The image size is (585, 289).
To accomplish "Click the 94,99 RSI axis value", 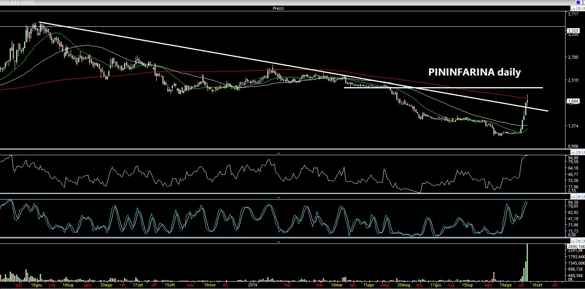I will click(x=573, y=158).
